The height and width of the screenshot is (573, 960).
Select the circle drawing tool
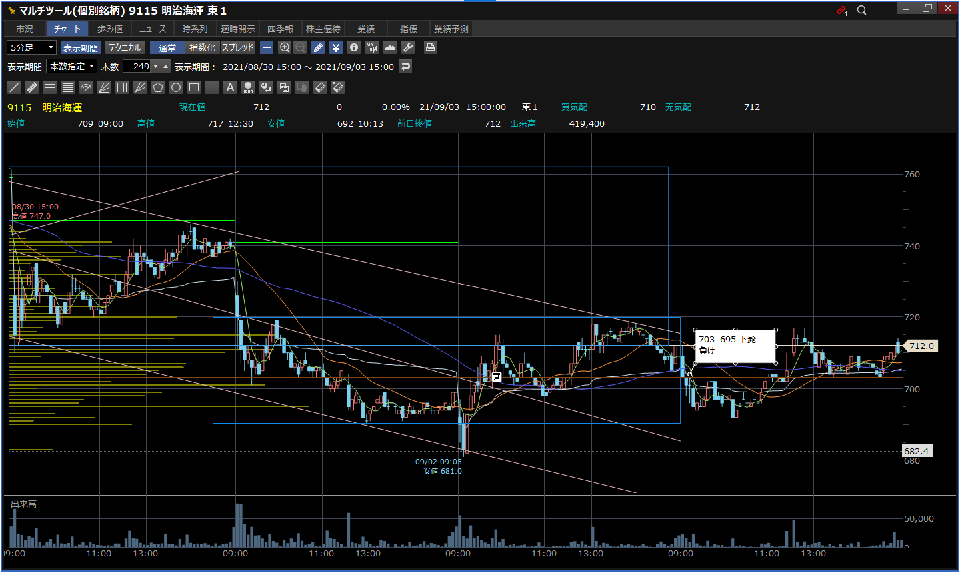[x=176, y=87]
